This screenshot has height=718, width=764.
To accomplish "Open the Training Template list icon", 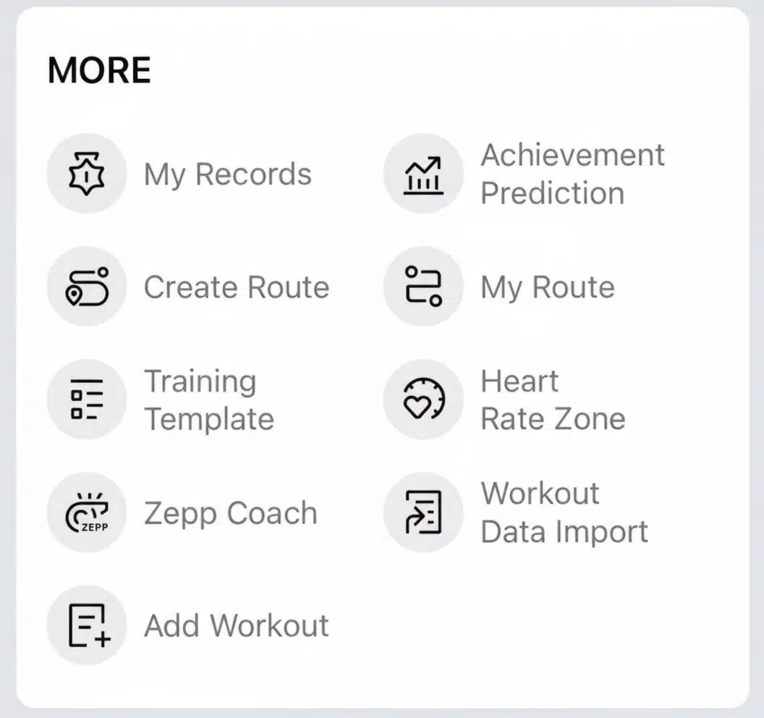I will click(86, 399).
